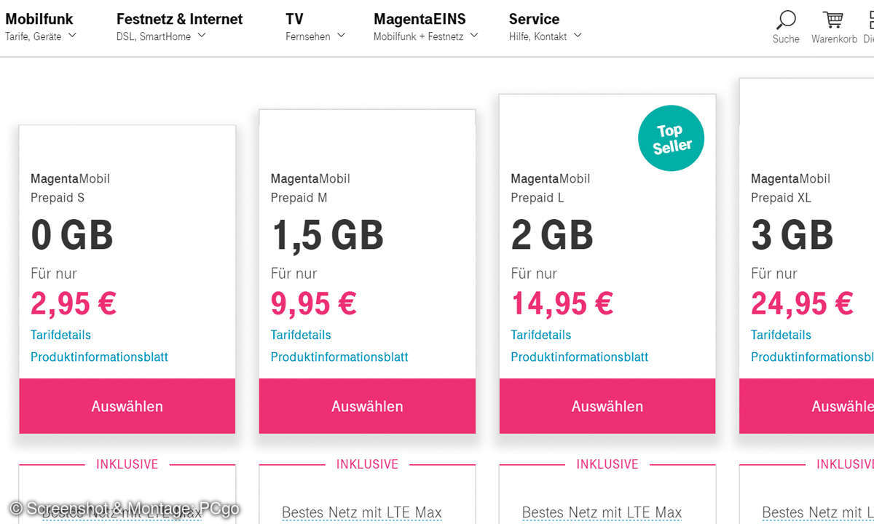Expand the Service menu chevron

pyautogui.click(x=578, y=36)
